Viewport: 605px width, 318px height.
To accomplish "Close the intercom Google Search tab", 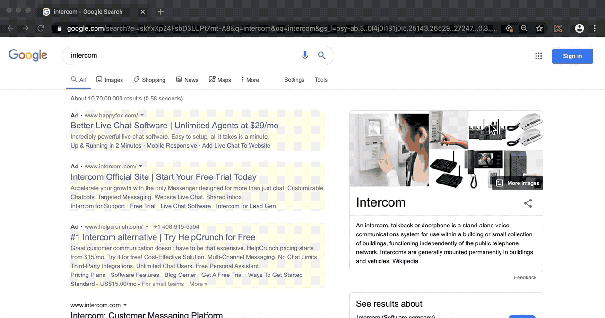I will (144, 11).
